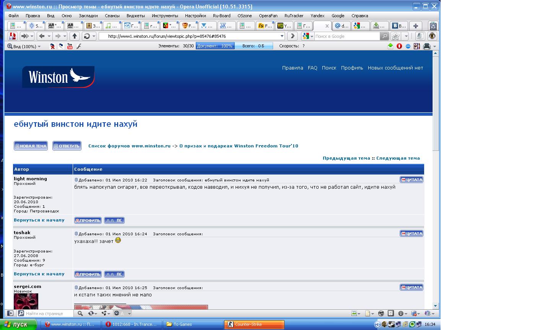Screen dimensions: 545x330
Task: Click the back navigation arrow
Action: (x=42, y=36)
